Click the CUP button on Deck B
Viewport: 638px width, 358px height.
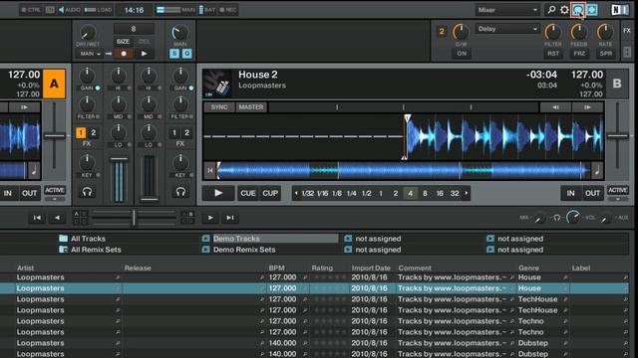click(270, 193)
